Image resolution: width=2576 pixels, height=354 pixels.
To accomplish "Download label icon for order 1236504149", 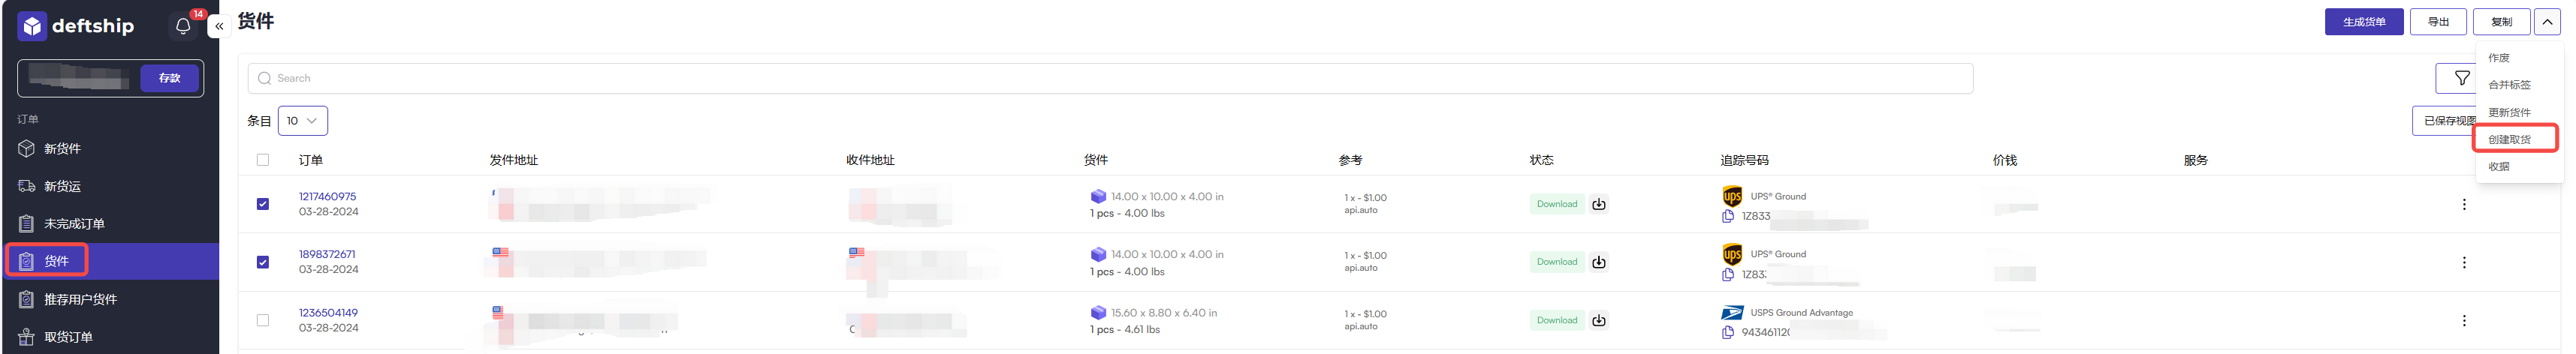I will [1598, 320].
